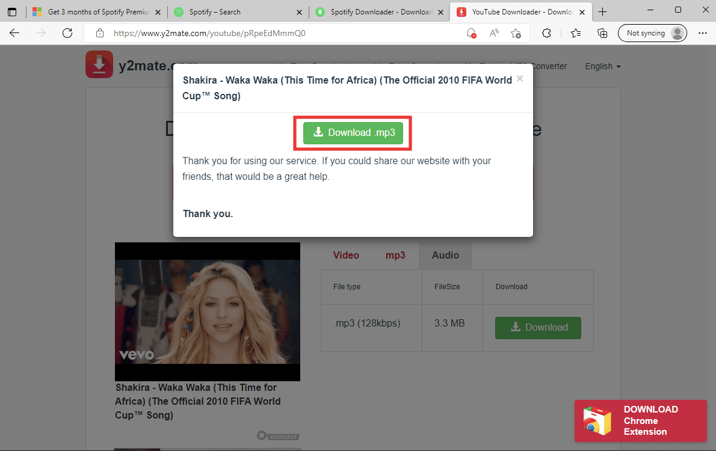Click the Shakira Waka Waka title below video
Image resolution: width=716 pixels, height=451 pixels.
198,401
